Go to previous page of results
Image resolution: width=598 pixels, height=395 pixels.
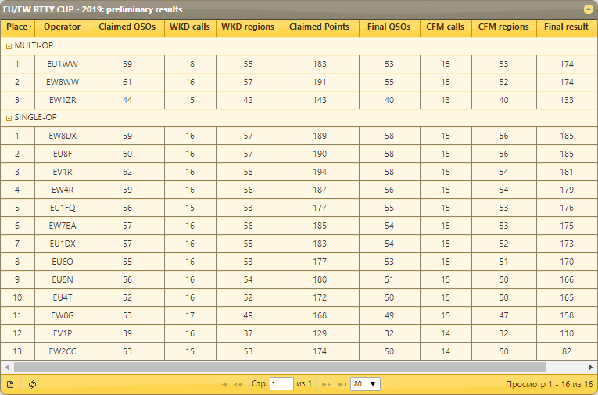238,384
